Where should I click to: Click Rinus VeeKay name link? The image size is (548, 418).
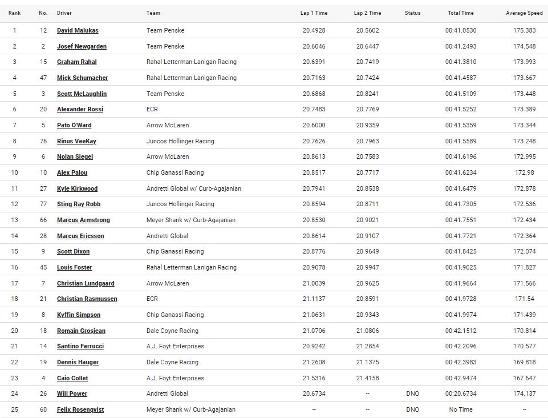(x=76, y=141)
